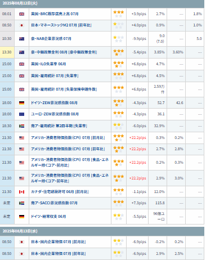
Task: Click the UK flag beside BRC既存店売上高
Action: pos(21,14)
